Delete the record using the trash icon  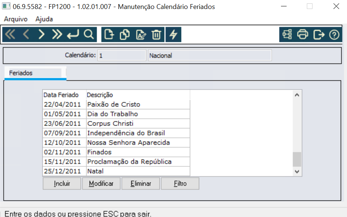pos(156,34)
